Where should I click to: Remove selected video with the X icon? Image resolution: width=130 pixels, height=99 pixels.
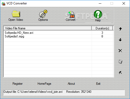click(x=120, y=51)
